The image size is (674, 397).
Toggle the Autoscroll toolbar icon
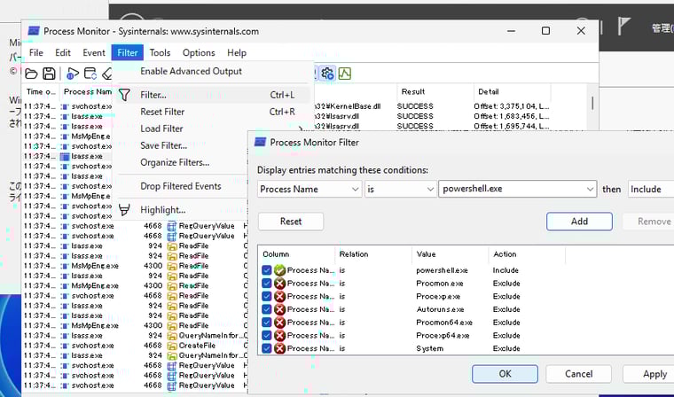(90, 74)
